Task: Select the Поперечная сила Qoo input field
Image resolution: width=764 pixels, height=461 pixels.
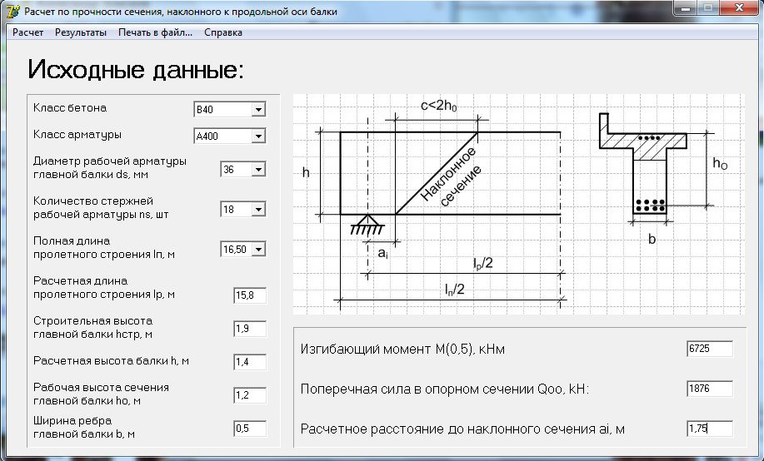Action: [x=709, y=389]
